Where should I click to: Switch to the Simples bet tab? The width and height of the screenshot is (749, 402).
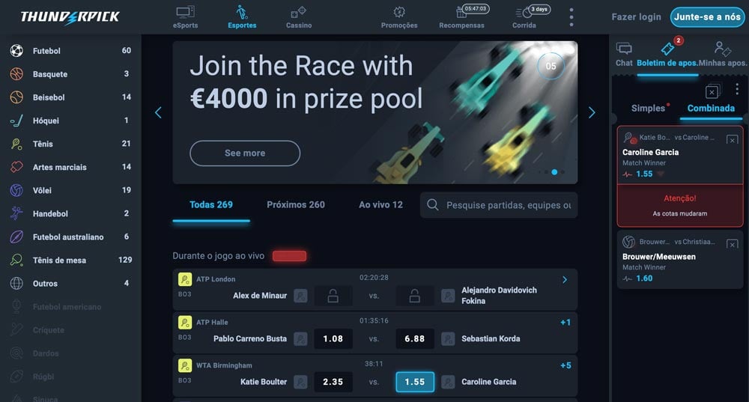648,109
